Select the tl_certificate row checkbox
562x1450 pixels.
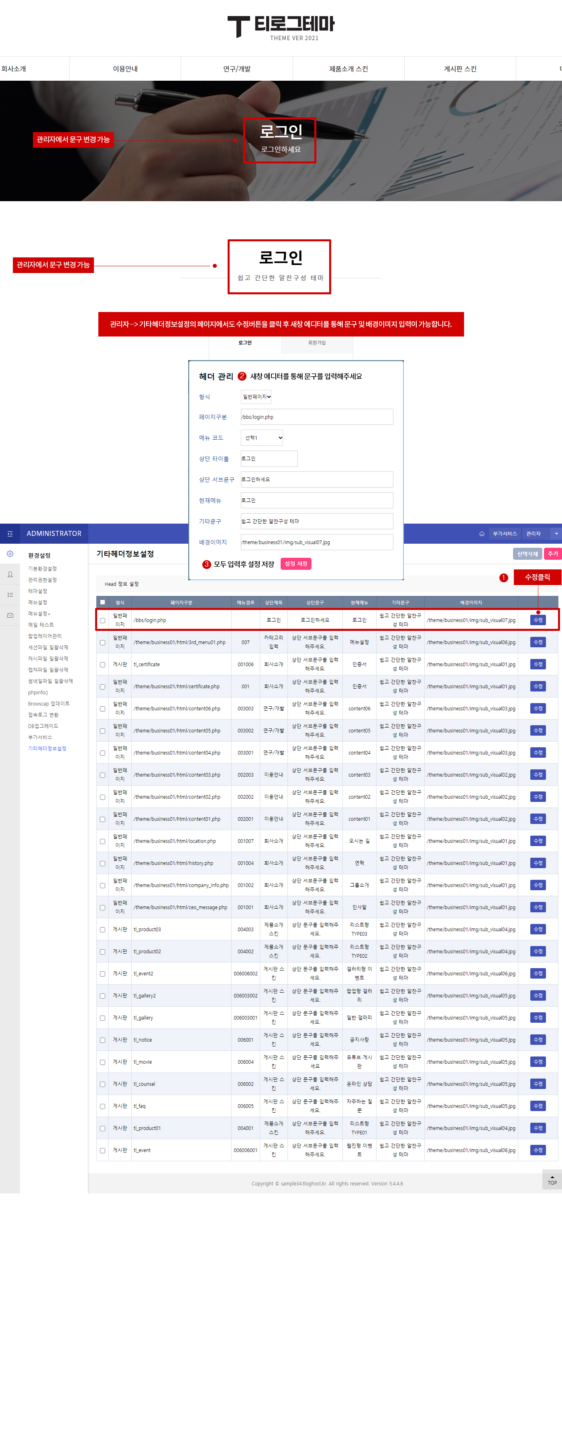click(102, 665)
